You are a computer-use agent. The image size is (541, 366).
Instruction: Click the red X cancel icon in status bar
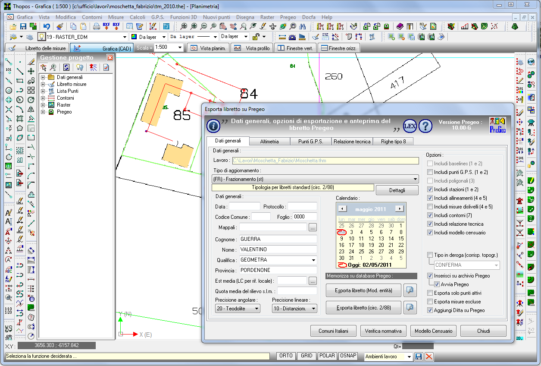point(429,357)
